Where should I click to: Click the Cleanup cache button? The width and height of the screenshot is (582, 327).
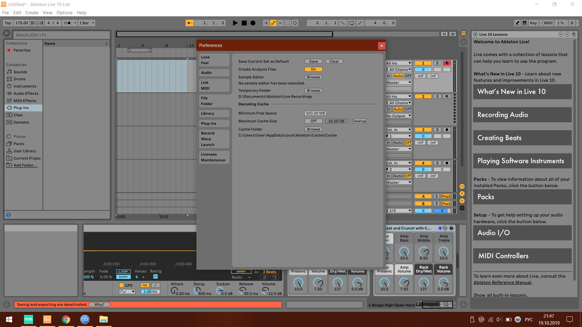coord(359,121)
